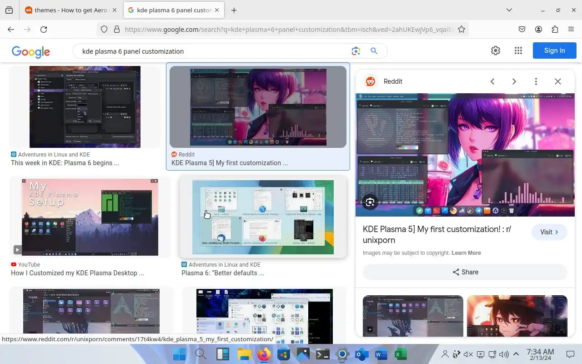Select 'My KDE Plasma Setup' YouTube thumbnail
The height and width of the screenshot is (364, 582).
[x=90, y=217]
